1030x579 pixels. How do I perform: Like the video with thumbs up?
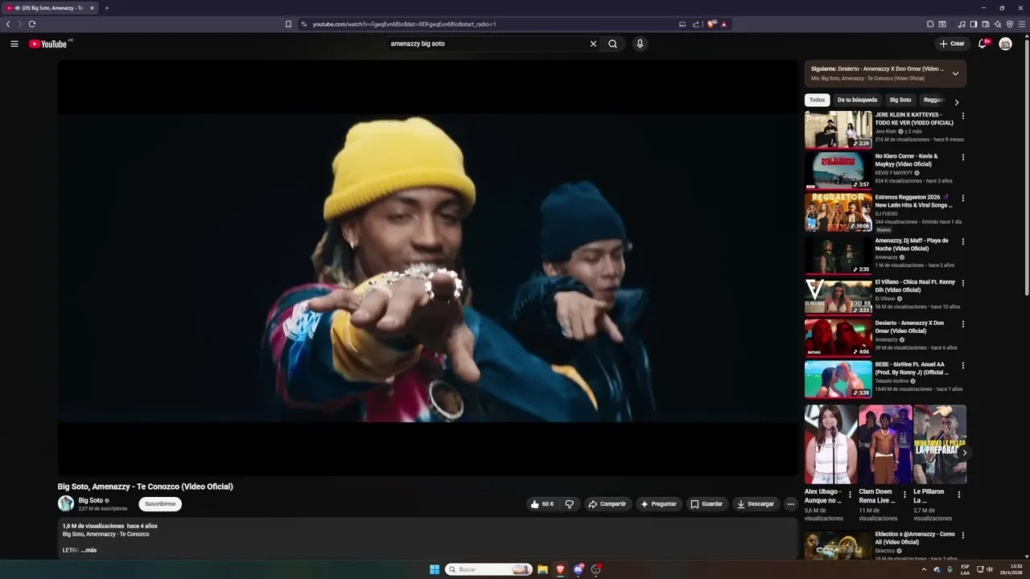point(542,504)
